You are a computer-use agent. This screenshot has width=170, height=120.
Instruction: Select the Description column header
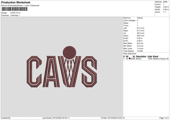[x=141, y=56]
